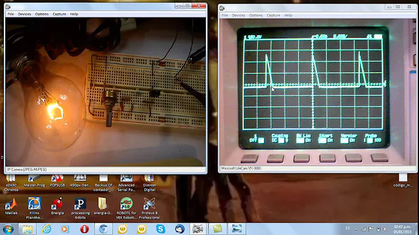Open Capture menu in LifeCam VX-3000 window
Viewport: 419px width, 235px height.
tap(274, 16)
